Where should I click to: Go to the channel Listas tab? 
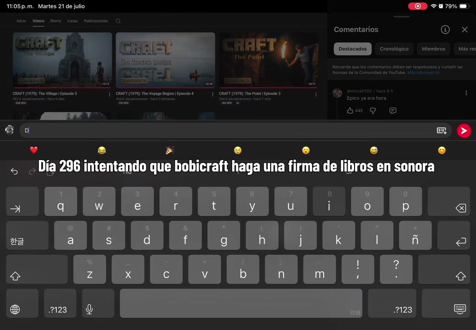click(72, 21)
